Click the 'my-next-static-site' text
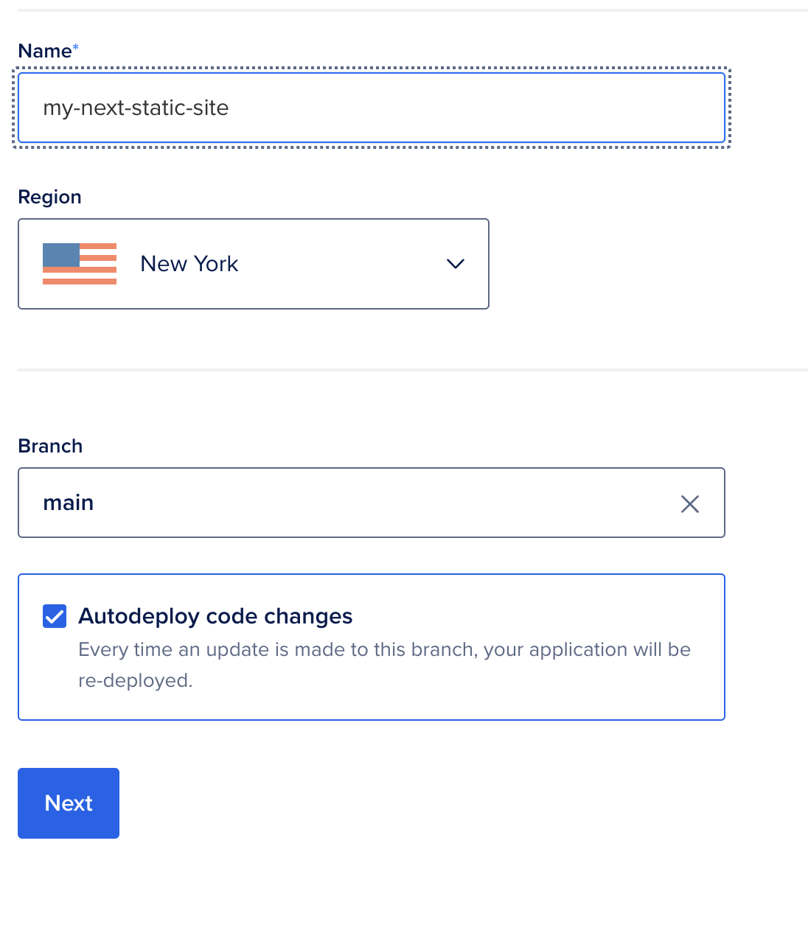 point(136,108)
